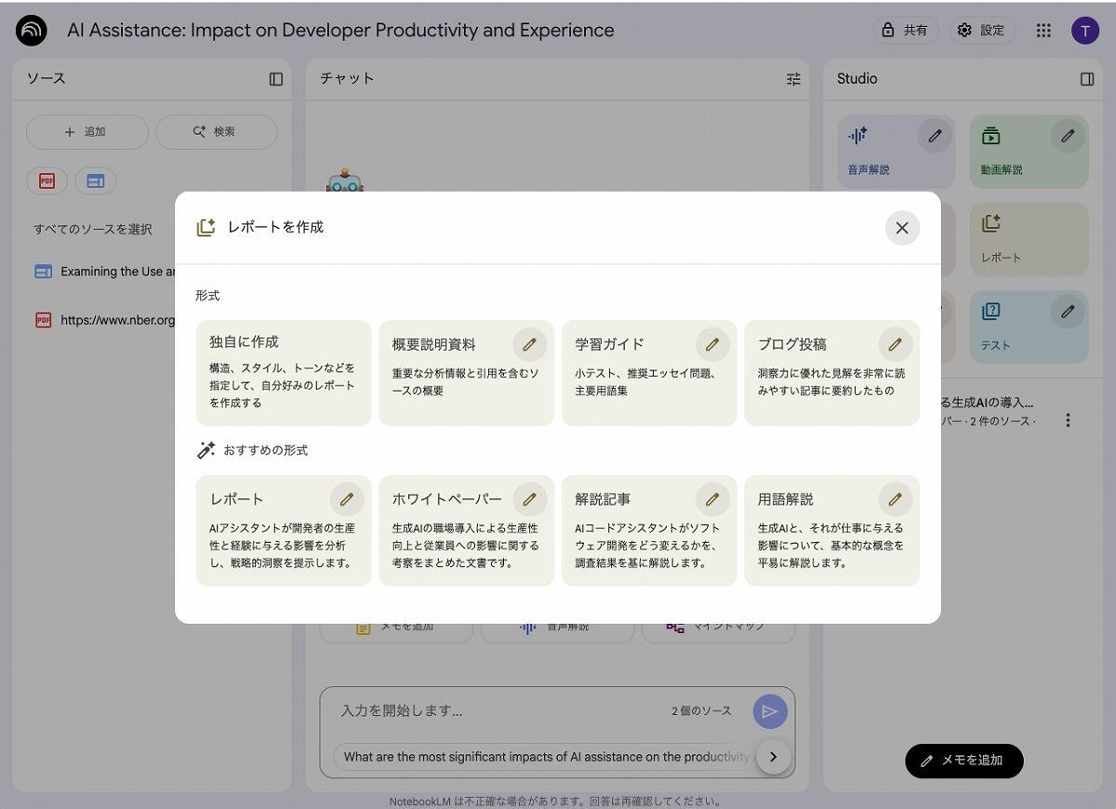Open the 設定 menu
The image size is (1116, 809).
click(981, 31)
